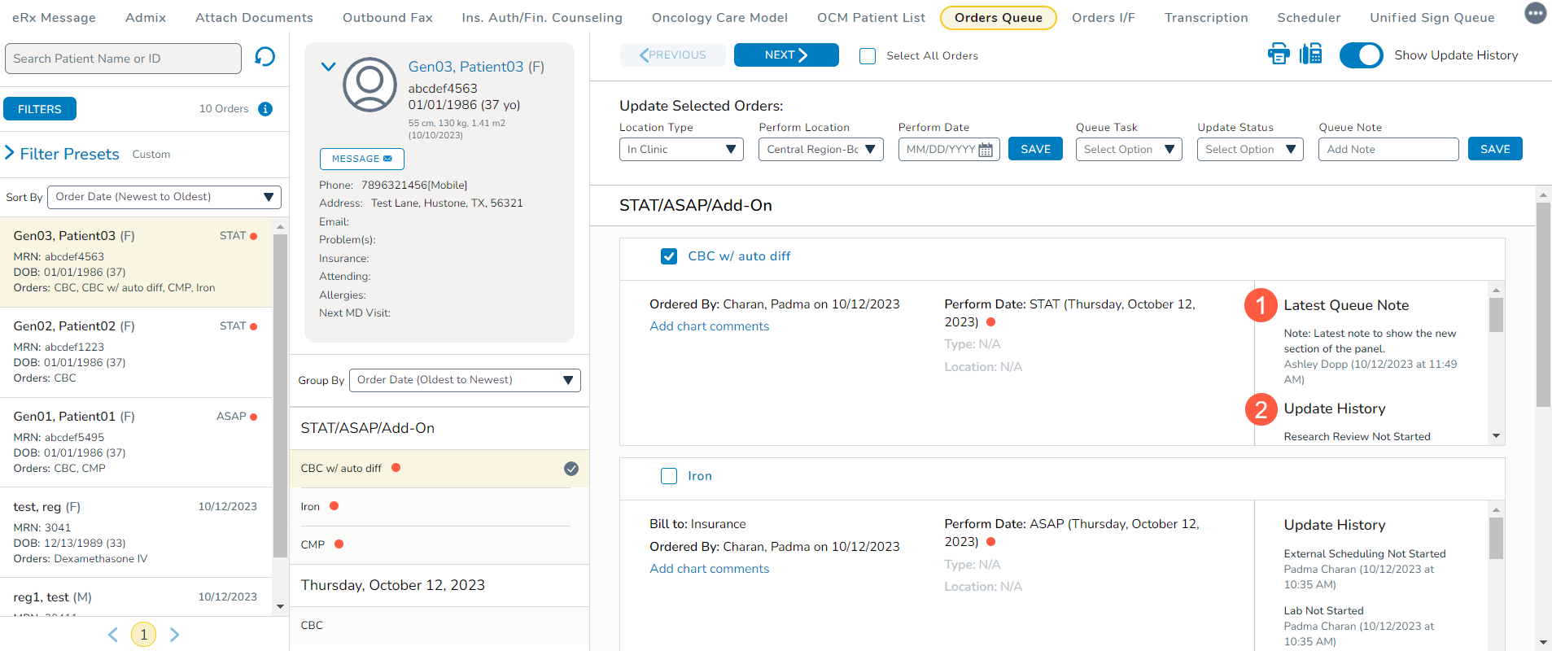Click the refresh icon beside patient search

tap(264, 57)
